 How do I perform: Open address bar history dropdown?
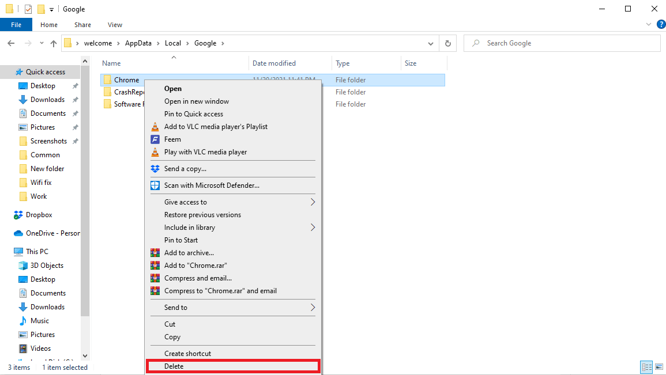pyautogui.click(x=431, y=43)
